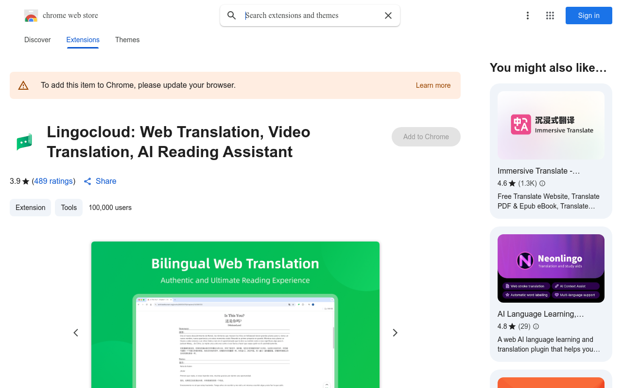Click the Share link text
The width and height of the screenshot is (622, 388).
(x=106, y=181)
